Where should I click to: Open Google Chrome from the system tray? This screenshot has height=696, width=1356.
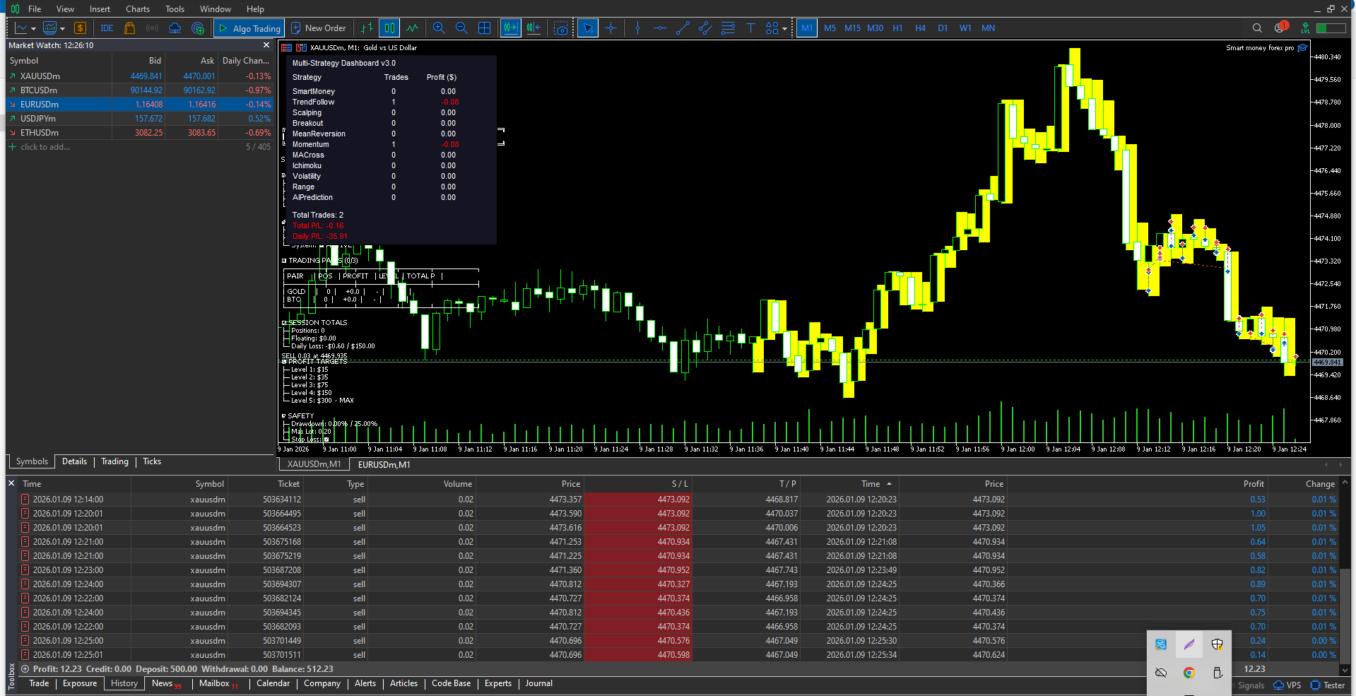click(x=1189, y=673)
